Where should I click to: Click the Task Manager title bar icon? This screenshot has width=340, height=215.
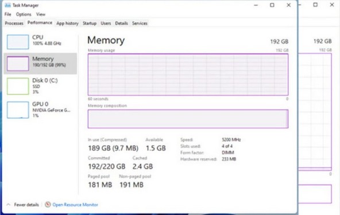(7, 5)
